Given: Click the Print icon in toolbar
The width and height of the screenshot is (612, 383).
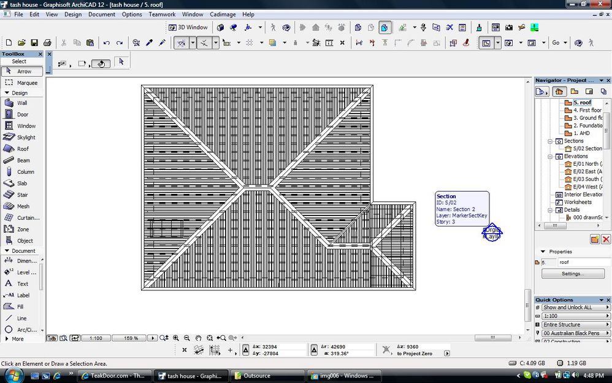Looking at the screenshot, I should coord(47,43).
